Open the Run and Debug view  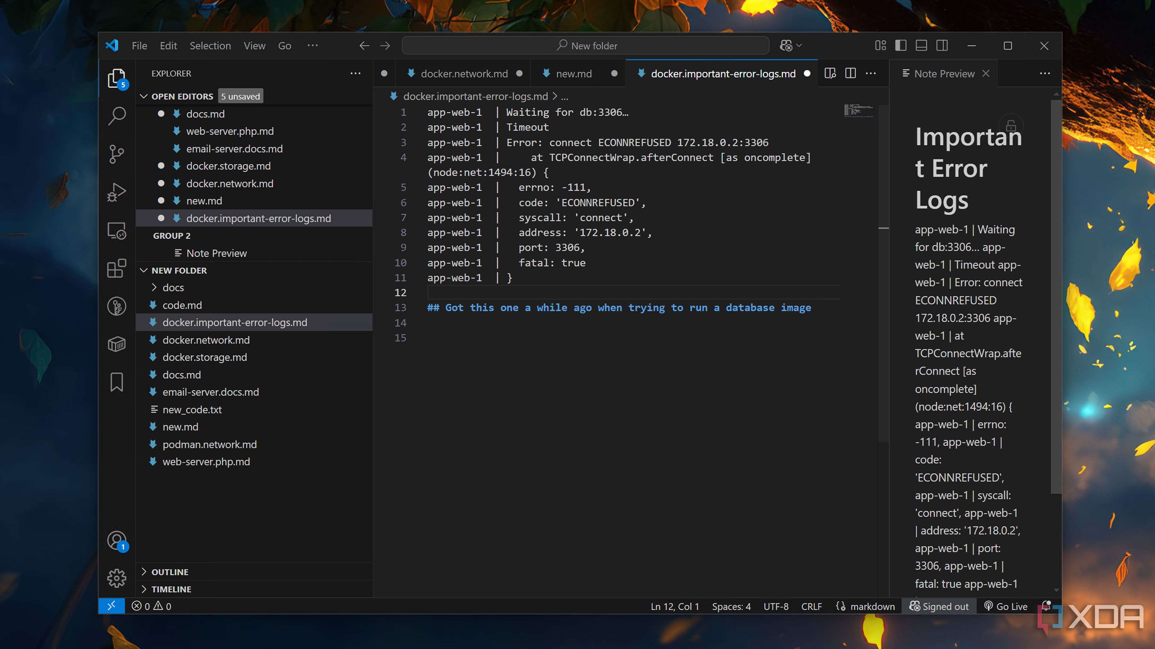click(x=117, y=193)
